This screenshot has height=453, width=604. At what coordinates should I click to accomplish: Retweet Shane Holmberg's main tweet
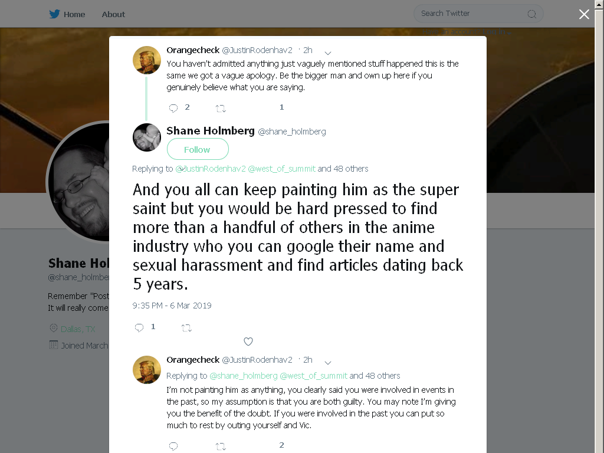click(x=186, y=328)
